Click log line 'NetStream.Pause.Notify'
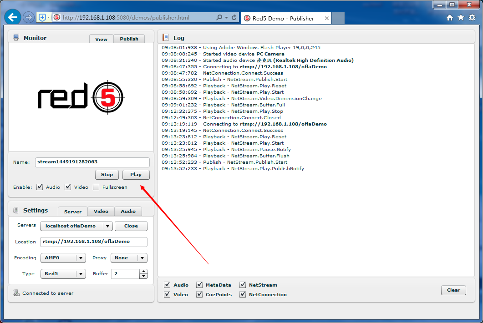The image size is (483, 323). (226, 149)
